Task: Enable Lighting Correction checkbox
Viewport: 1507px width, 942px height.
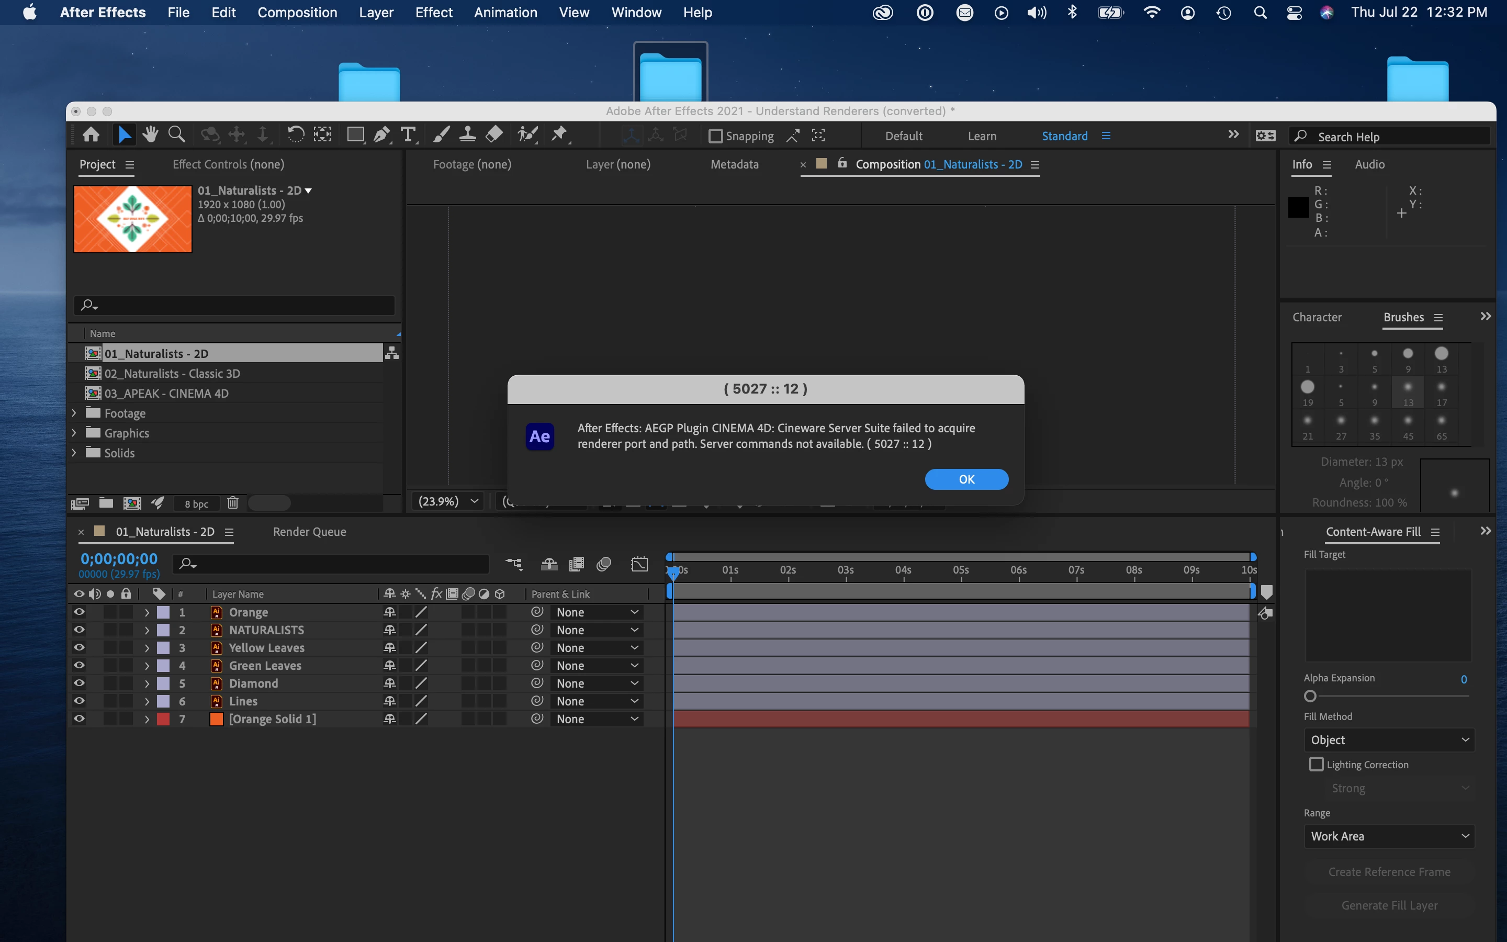Action: click(1316, 765)
